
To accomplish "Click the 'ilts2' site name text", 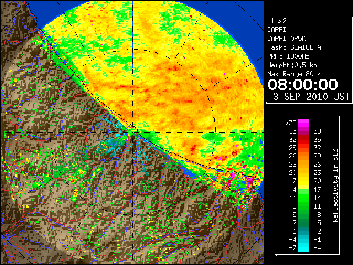I will click(277, 21).
